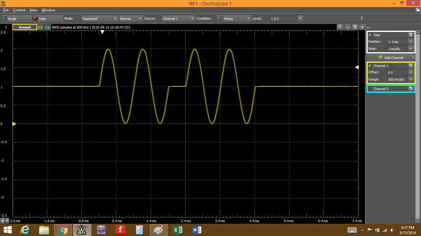The image size is (421, 236).
Task: Select the C2 channel indicator
Action: coord(47,27)
